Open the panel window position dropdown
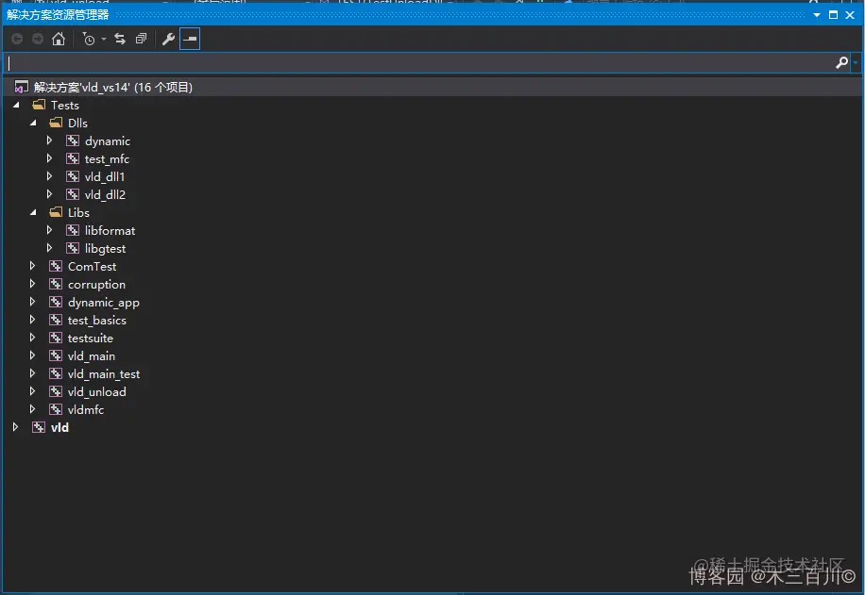This screenshot has width=865, height=595. 817,15
